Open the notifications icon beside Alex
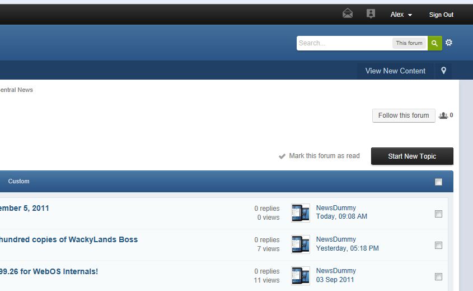 (x=371, y=13)
